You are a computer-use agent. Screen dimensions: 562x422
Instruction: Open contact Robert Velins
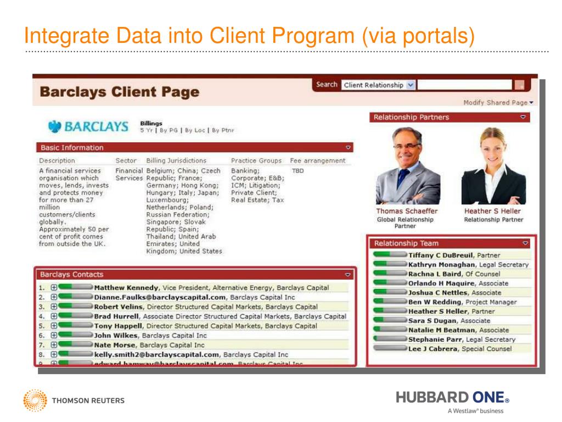tap(119, 307)
